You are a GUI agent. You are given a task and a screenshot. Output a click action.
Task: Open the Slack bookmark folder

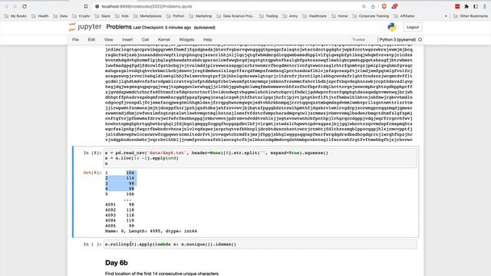point(102,16)
